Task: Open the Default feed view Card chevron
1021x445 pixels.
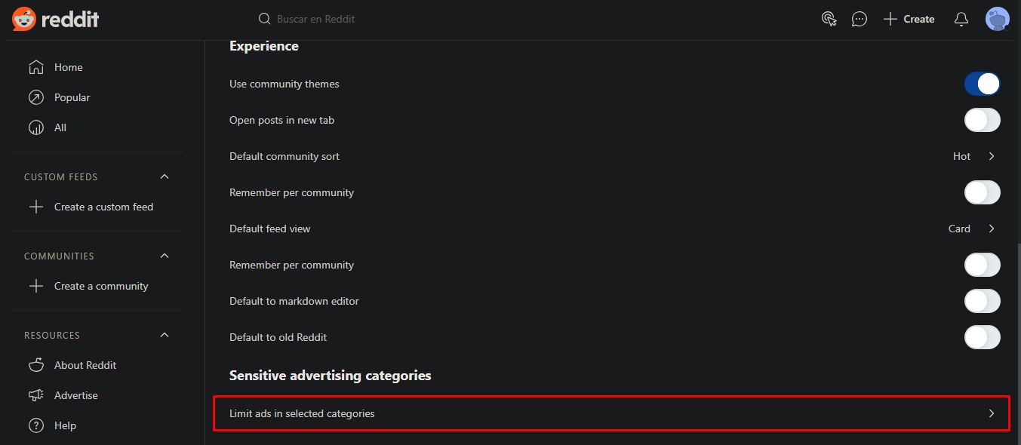Action: [992, 229]
